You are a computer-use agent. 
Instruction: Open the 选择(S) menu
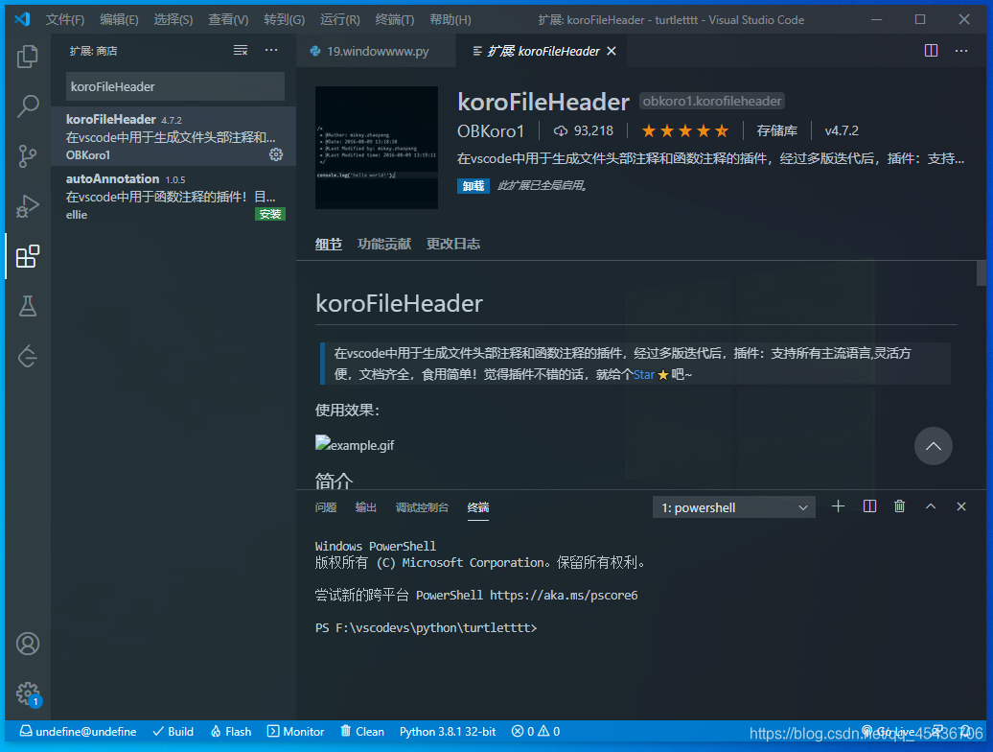pyautogui.click(x=173, y=19)
